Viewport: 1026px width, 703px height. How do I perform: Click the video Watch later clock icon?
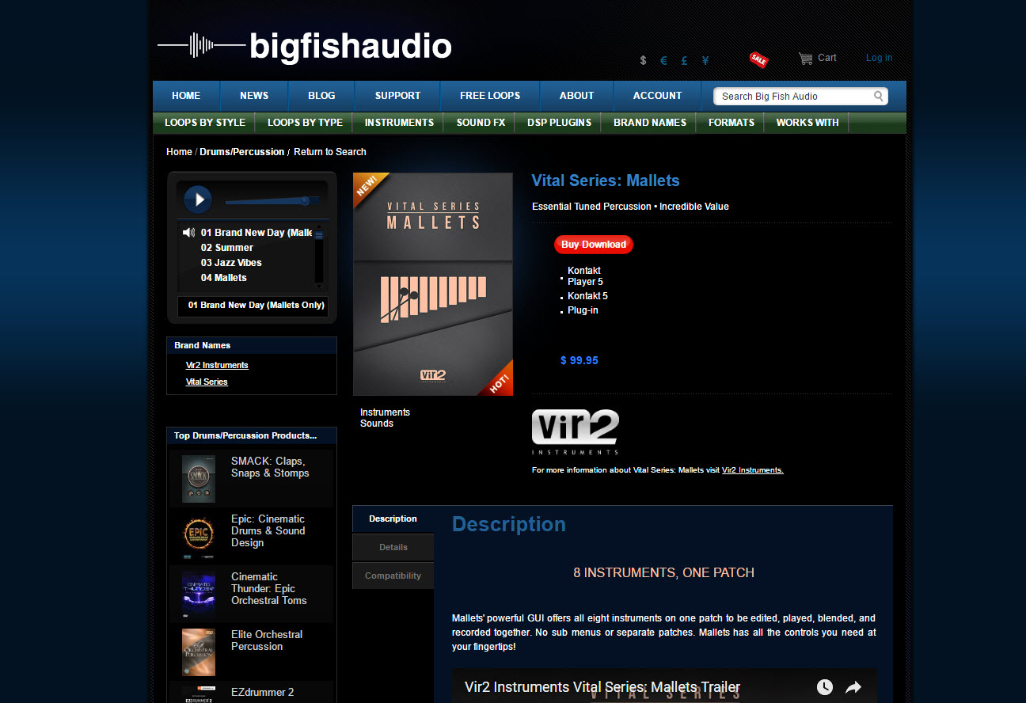pyautogui.click(x=825, y=687)
